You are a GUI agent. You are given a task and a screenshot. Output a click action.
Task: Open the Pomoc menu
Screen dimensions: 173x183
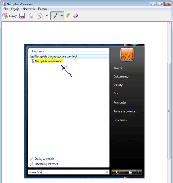(x=43, y=9)
